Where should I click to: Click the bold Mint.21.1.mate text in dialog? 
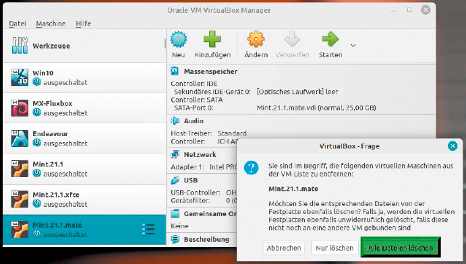pyautogui.click(x=293, y=189)
